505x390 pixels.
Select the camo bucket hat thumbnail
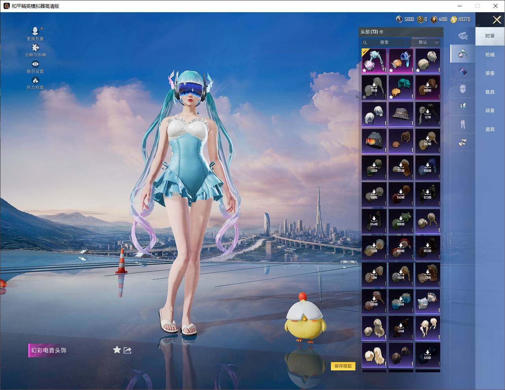click(401, 114)
